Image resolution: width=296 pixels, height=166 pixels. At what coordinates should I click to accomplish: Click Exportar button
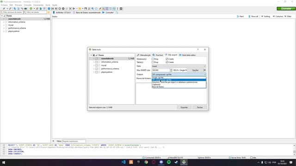pyautogui.click(x=184, y=107)
